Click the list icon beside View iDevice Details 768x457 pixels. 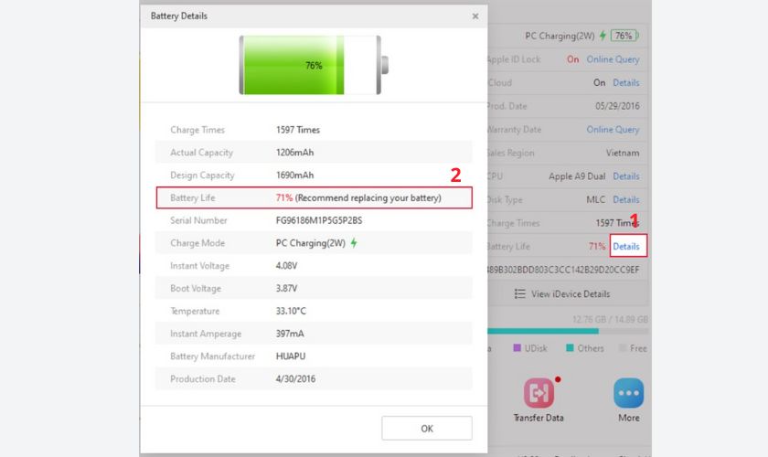(x=519, y=293)
